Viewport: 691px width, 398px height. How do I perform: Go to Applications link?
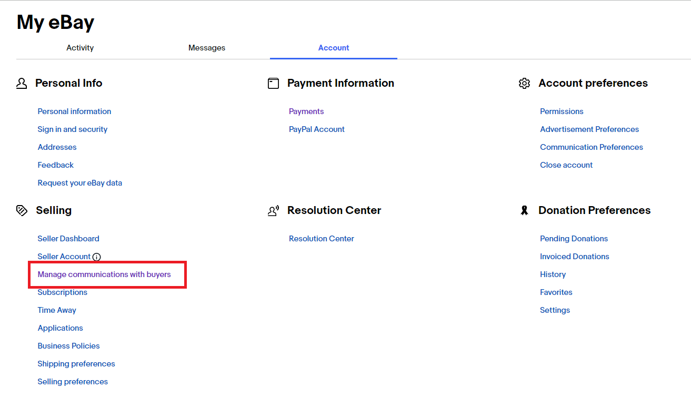click(x=61, y=328)
